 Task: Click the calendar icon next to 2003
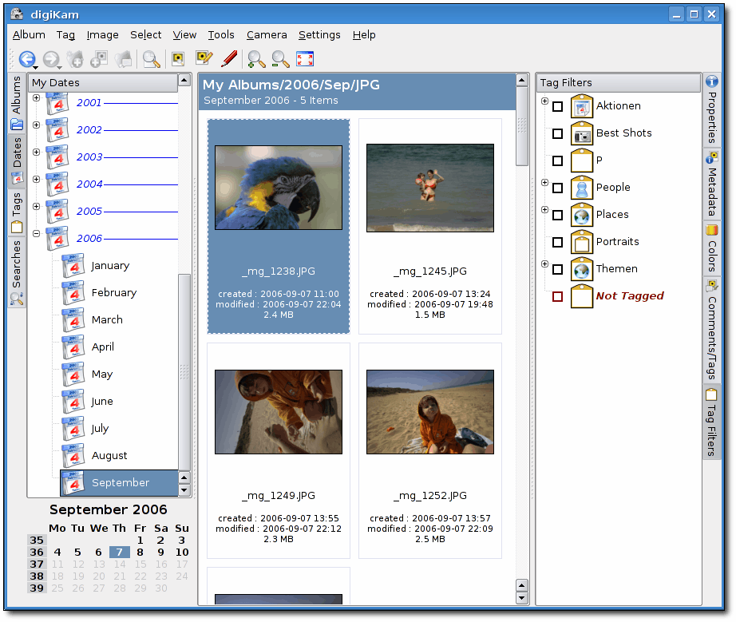(x=57, y=157)
